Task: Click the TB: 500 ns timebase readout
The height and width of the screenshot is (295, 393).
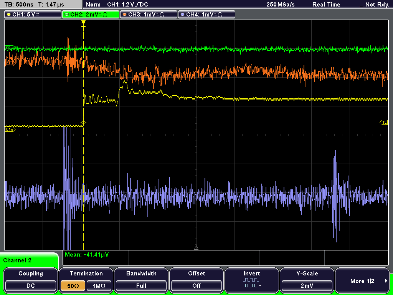Action: pyautogui.click(x=19, y=5)
